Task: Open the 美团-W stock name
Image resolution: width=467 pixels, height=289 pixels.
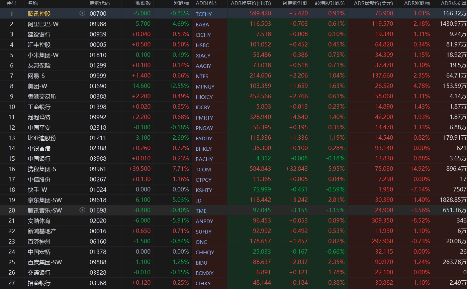Action: coord(37,86)
